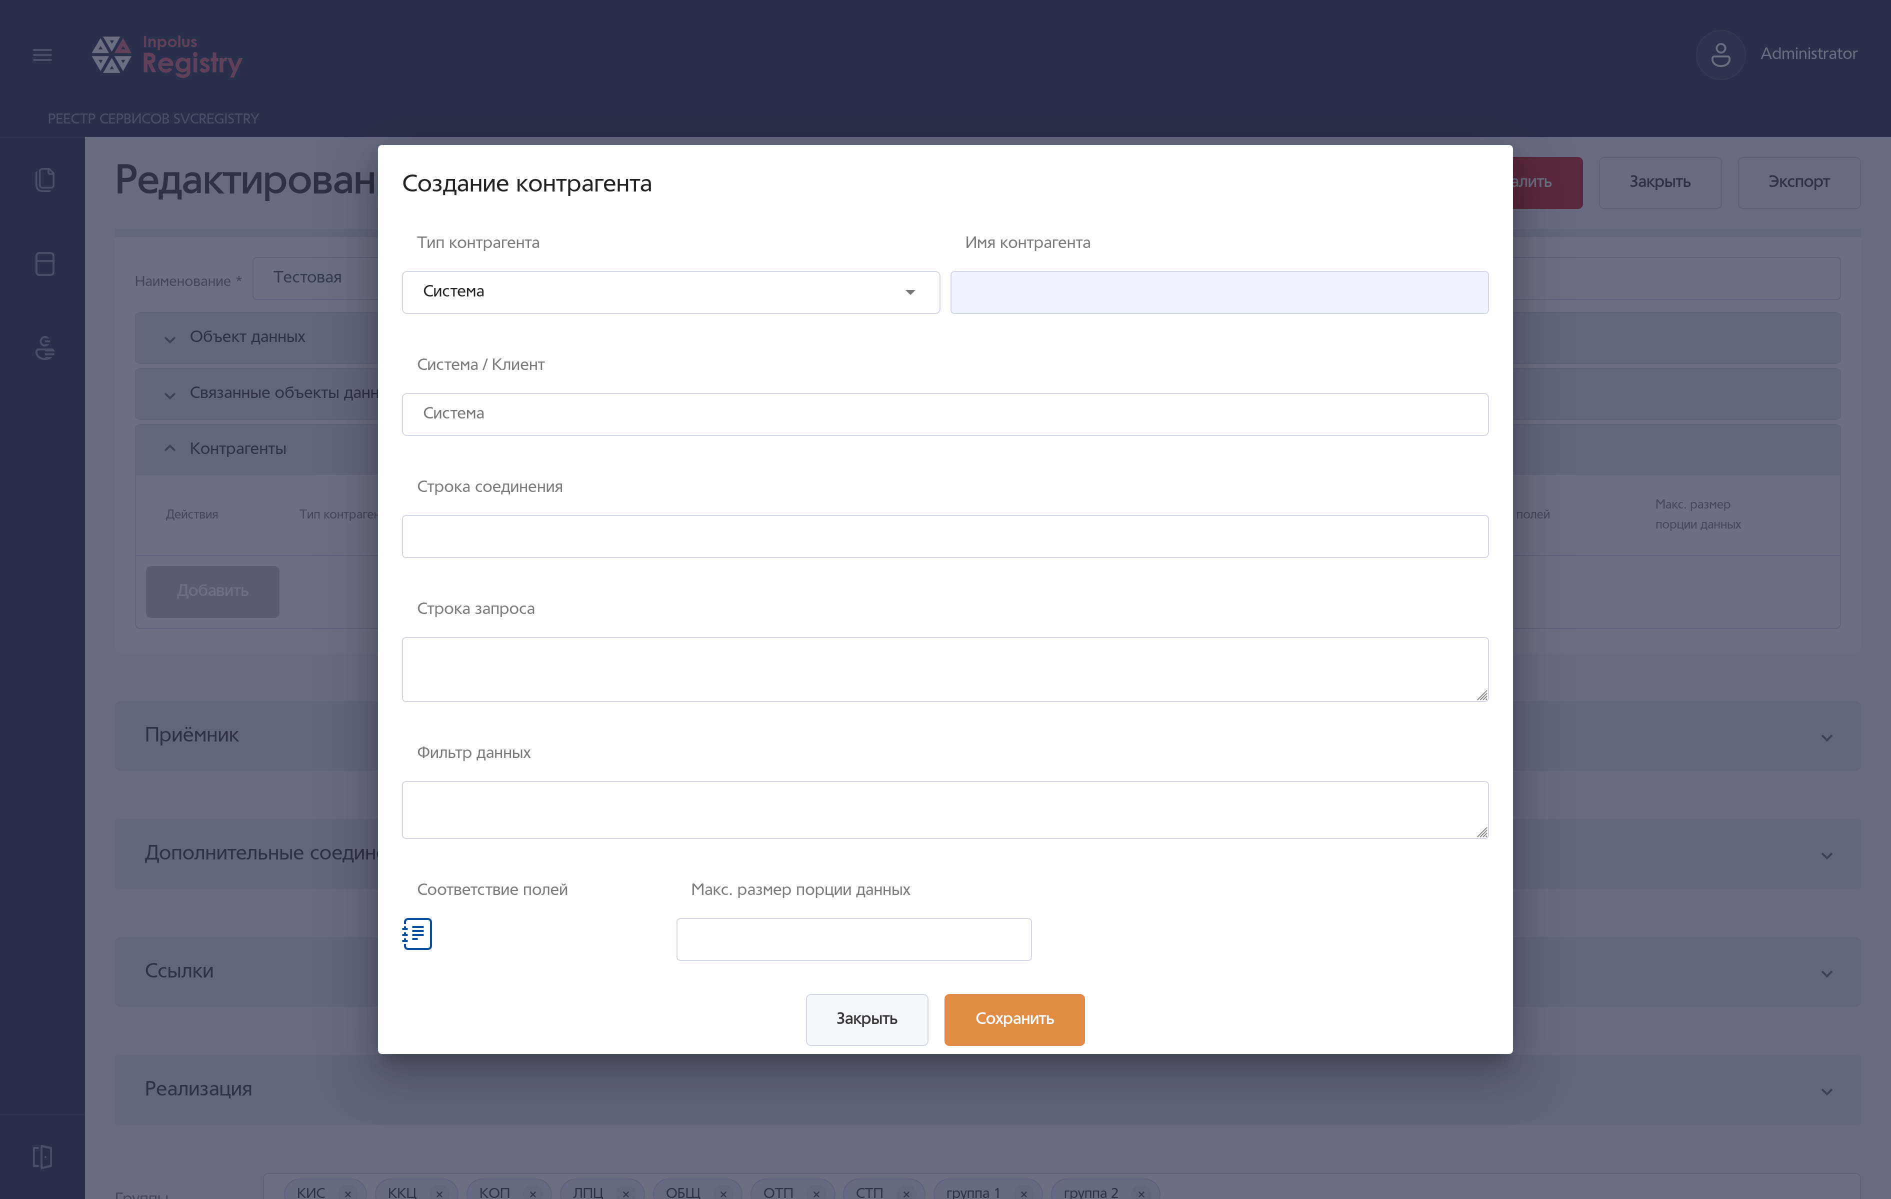
Task: Click the red delete button
Action: pos(1547,182)
